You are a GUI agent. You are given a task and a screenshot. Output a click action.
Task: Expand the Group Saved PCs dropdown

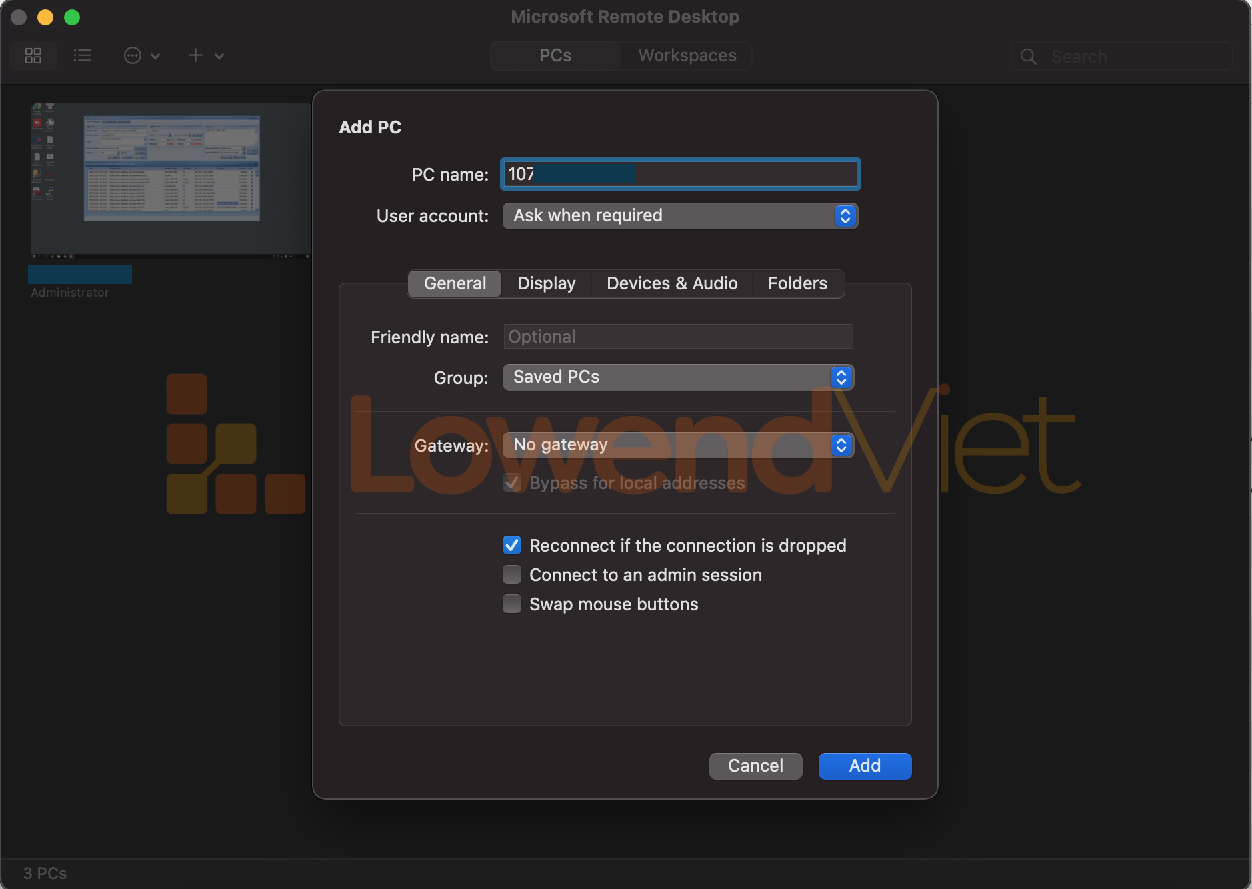pos(678,377)
